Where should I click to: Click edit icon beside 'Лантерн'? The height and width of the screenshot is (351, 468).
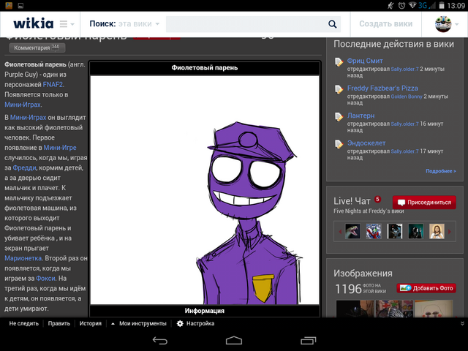tap(339, 117)
